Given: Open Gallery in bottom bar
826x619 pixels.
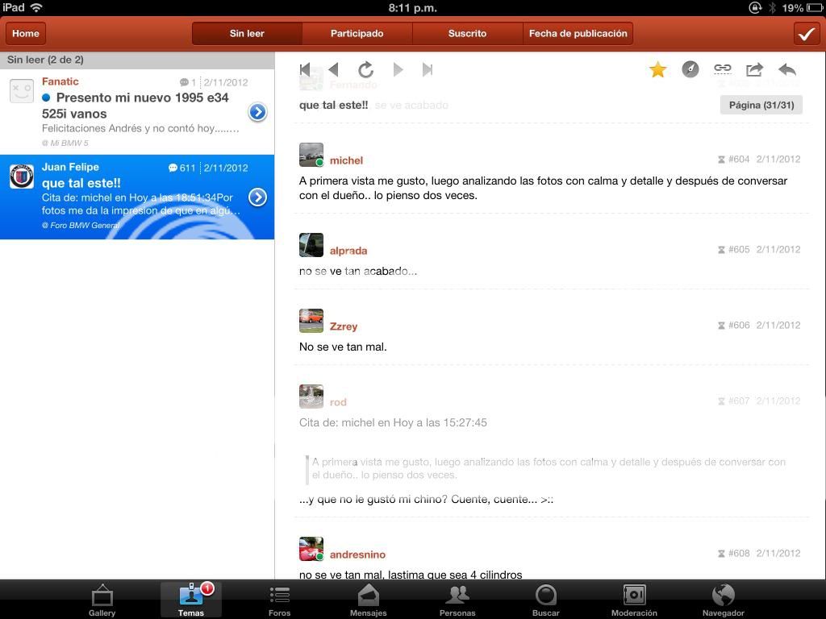Looking at the screenshot, I should click(x=102, y=600).
